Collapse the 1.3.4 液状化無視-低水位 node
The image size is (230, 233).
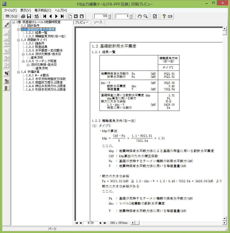tap(23, 54)
